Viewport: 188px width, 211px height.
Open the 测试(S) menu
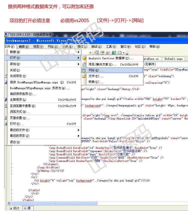click(97, 47)
